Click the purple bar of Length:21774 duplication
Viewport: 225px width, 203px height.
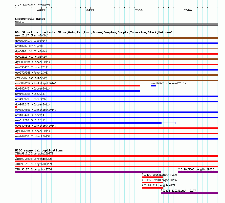pos(189,193)
